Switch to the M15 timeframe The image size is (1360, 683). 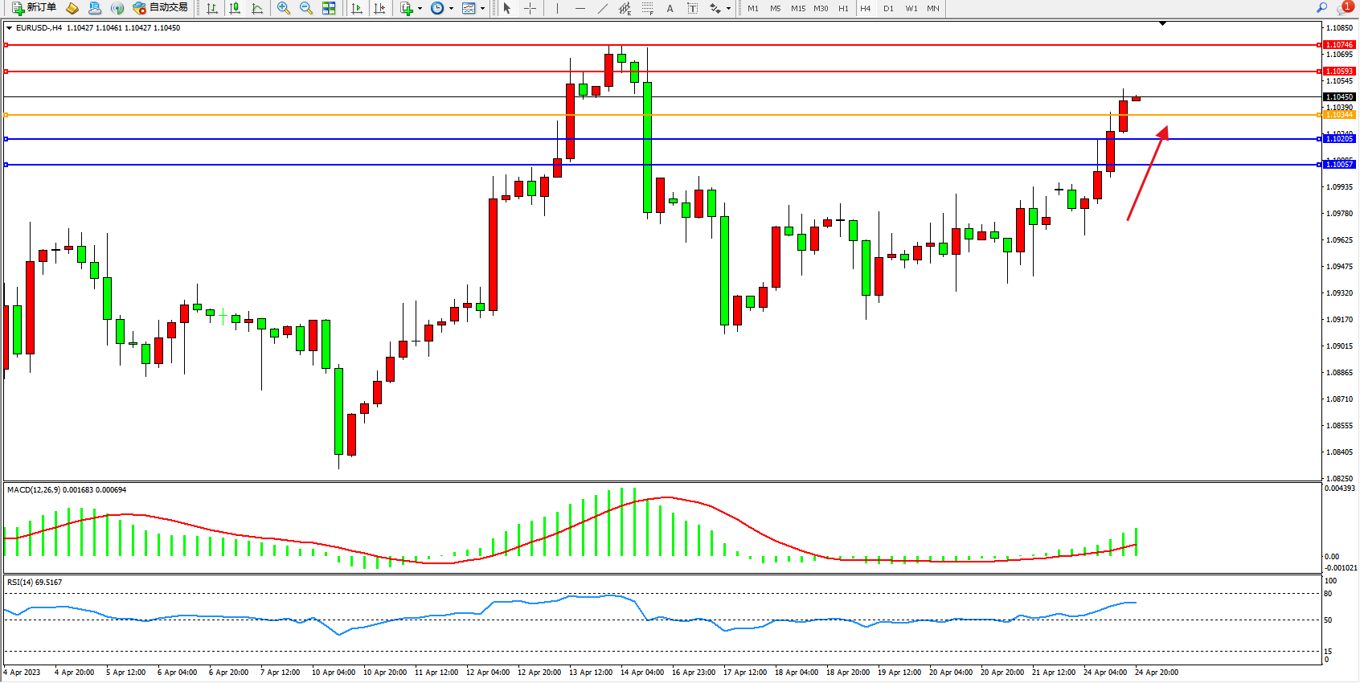797,8
